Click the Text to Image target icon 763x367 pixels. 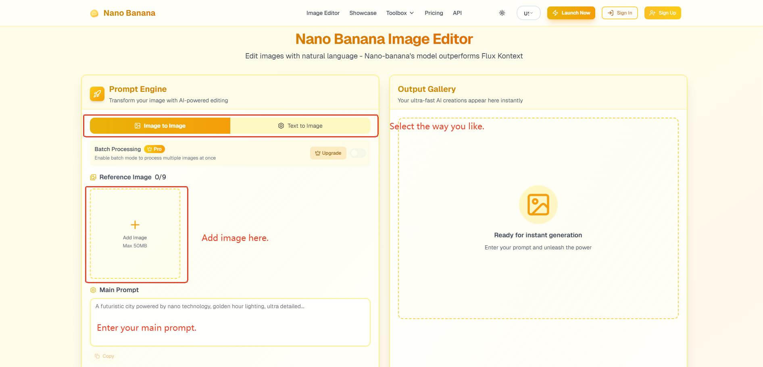[281, 126]
